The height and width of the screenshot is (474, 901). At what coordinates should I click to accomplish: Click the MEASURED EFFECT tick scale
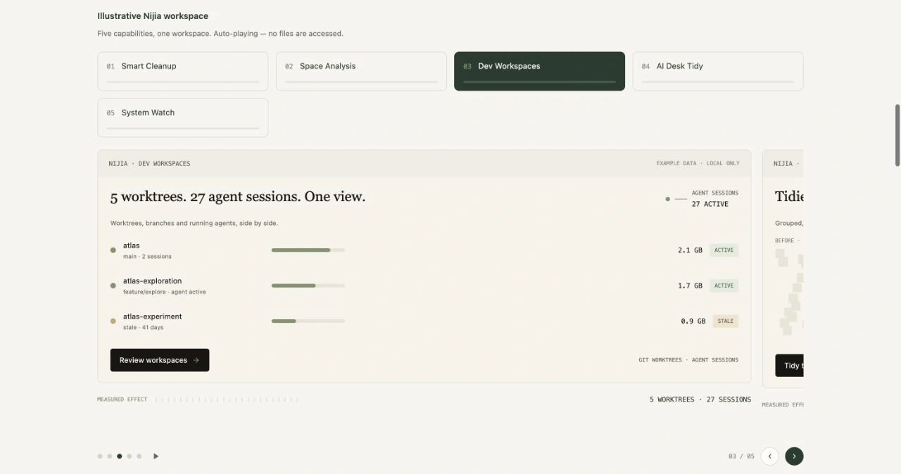click(227, 399)
